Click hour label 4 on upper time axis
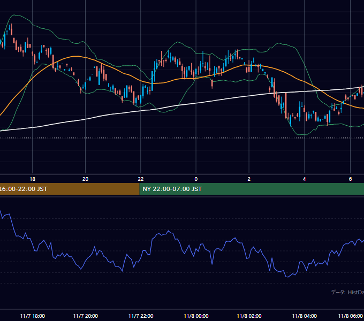This screenshot has height=321, width=364. click(304, 179)
